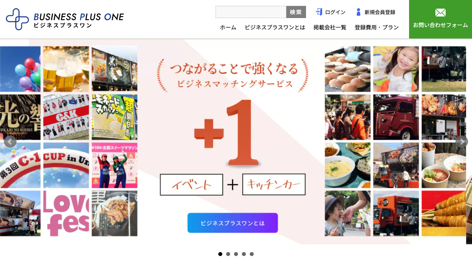This screenshot has height=267, width=472.
Task: Focus the search text field
Action: pyautogui.click(x=251, y=12)
